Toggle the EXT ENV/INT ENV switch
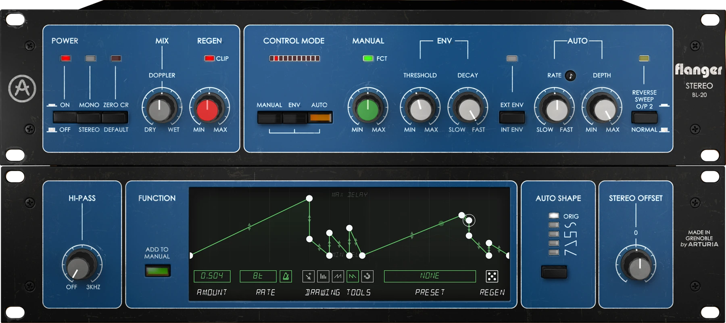726x323 pixels. pyautogui.click(x=512, y=117)
